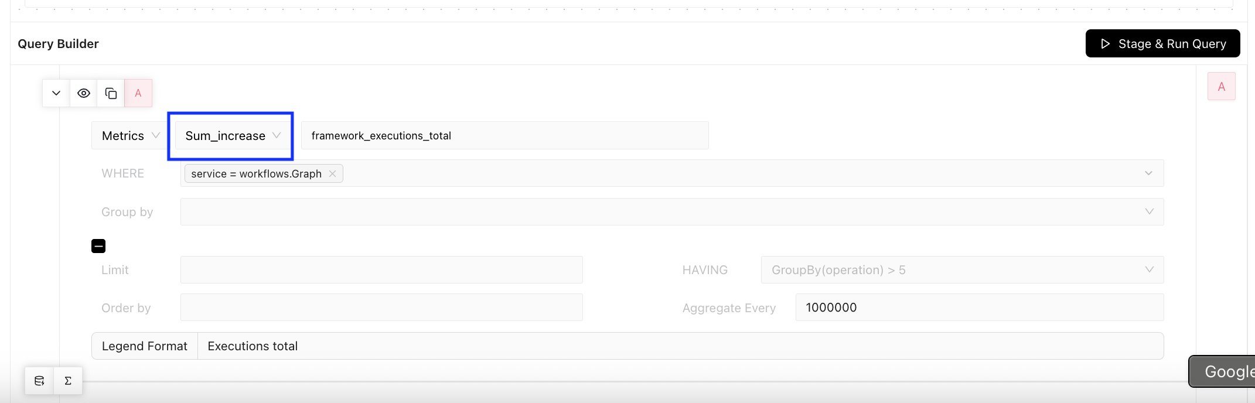This screenshot has width=1255, height=403.
Task: Click Aggregate Every label
Action: click(729, 308)
